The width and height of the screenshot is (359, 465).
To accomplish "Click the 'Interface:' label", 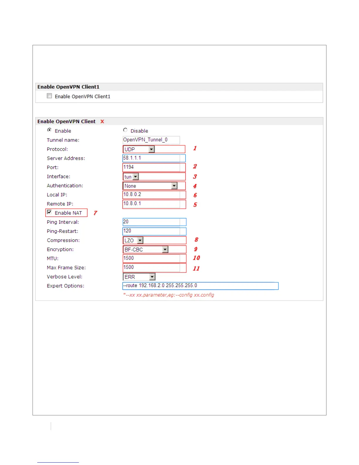I will (58, 177).
